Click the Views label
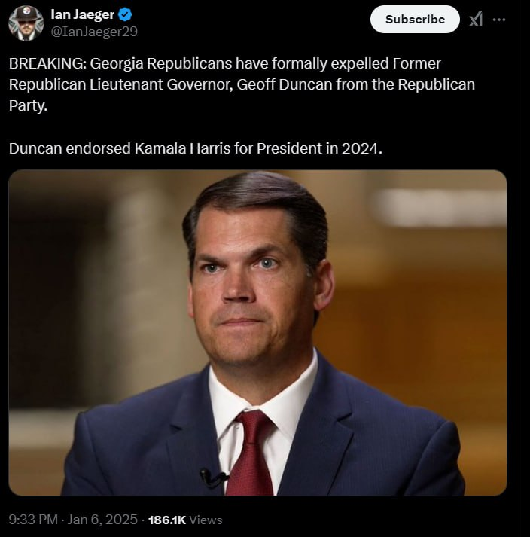The width and height of the screenshot is (530, 537). click(x=206, y=520)
